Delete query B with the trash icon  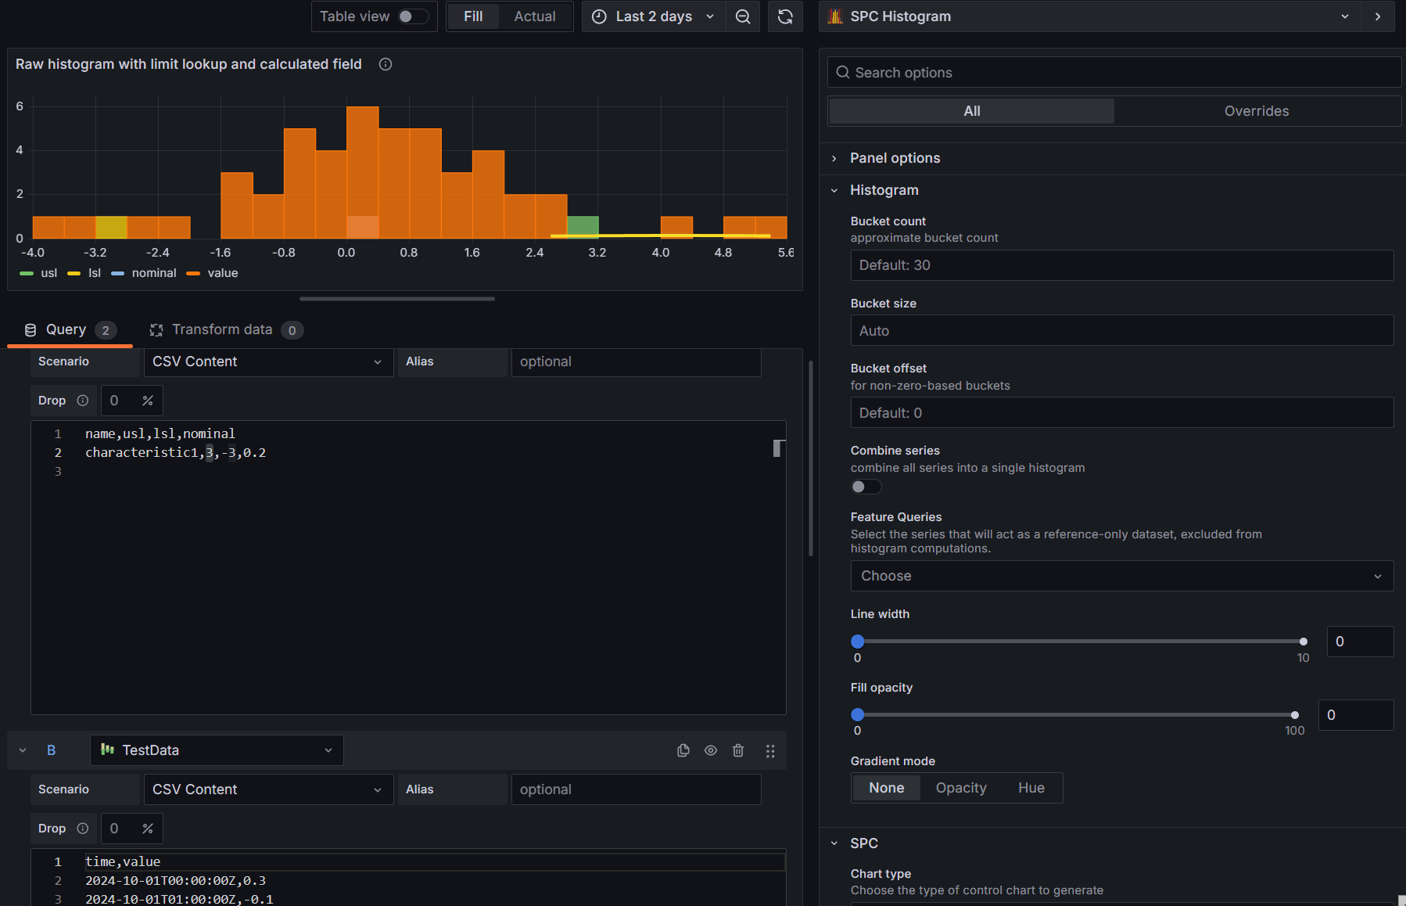tap(738, 750)
